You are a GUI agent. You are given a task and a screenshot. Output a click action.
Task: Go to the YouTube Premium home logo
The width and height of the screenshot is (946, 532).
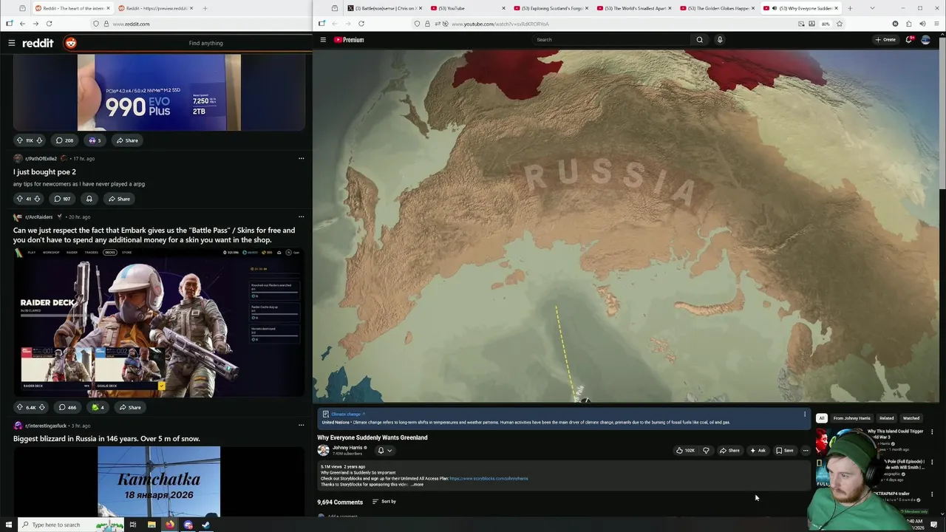pos(349,40)
